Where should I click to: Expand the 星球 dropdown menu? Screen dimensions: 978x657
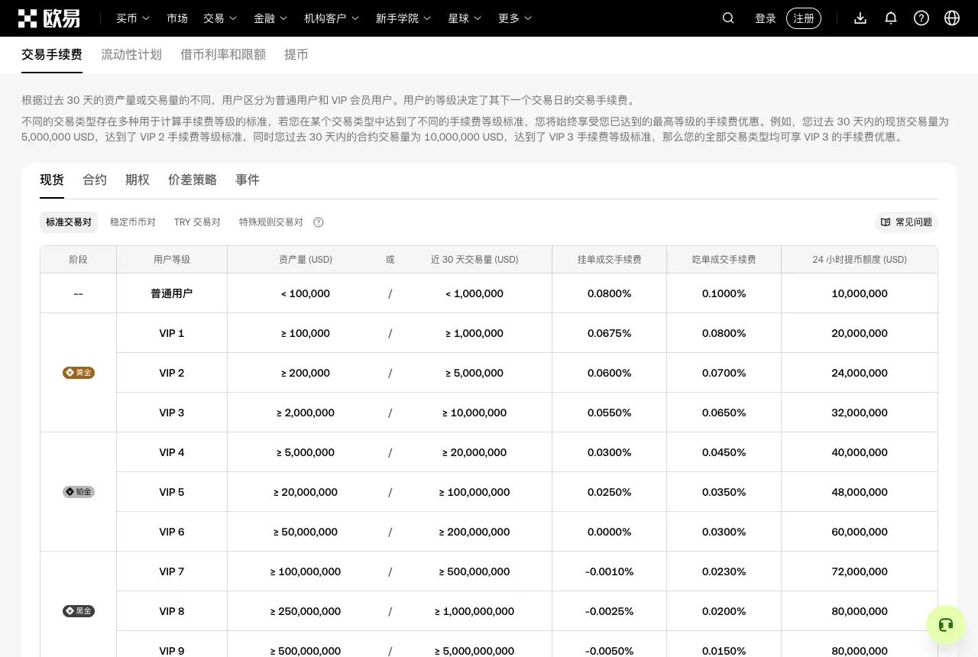(x=465, y=18)
